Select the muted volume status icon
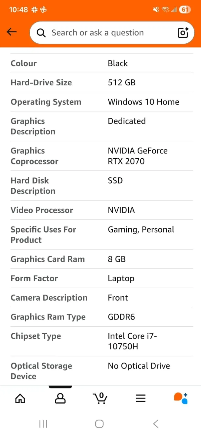This screenshot has height=436, width=201. [155, 9]
